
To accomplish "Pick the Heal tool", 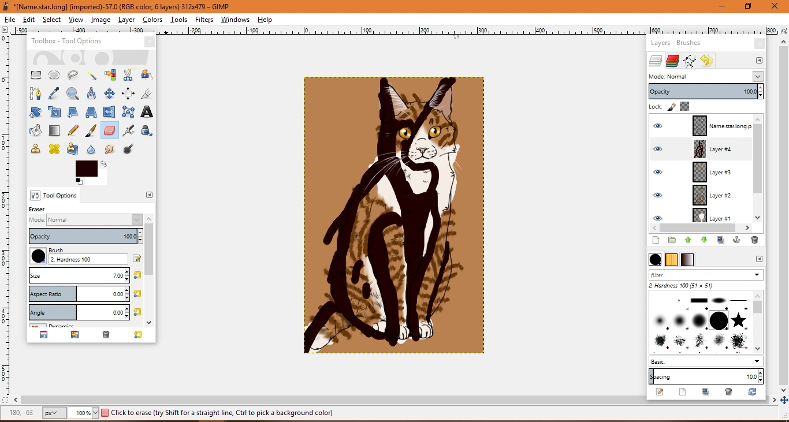I will click(x=54, y=149).
